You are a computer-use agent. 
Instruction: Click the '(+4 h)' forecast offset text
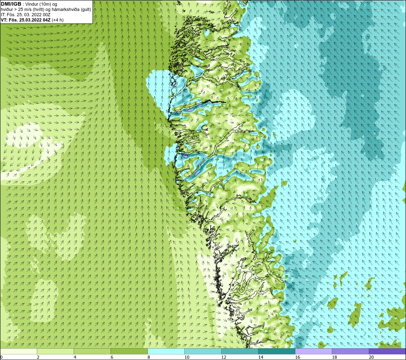point(58,20)
